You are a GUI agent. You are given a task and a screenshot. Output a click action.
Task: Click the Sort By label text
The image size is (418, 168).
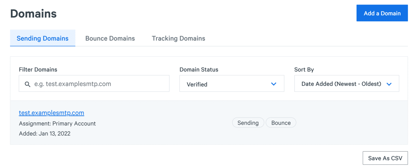(304, 70)
